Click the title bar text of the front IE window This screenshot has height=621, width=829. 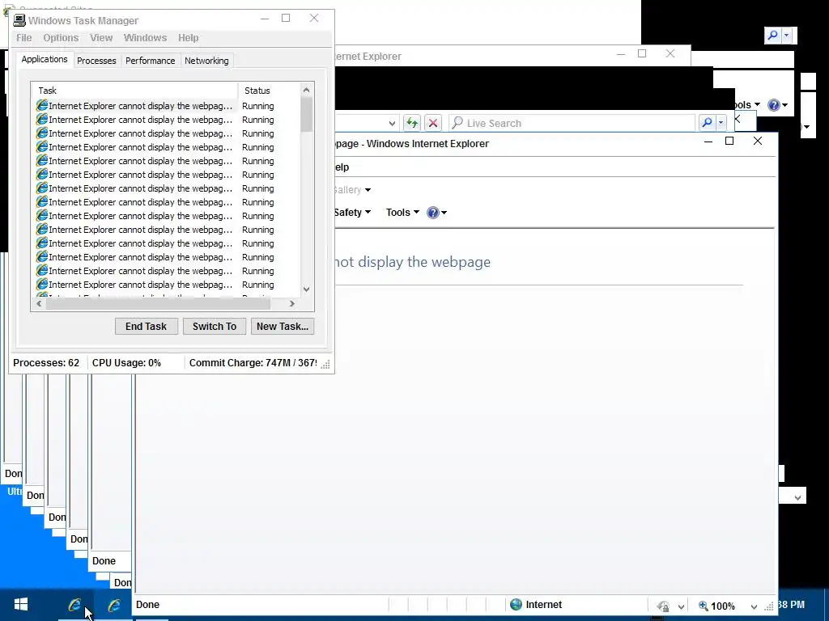412,144
